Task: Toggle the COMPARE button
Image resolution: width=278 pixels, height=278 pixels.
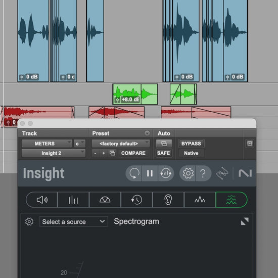Action: click(x=133, y=153)
